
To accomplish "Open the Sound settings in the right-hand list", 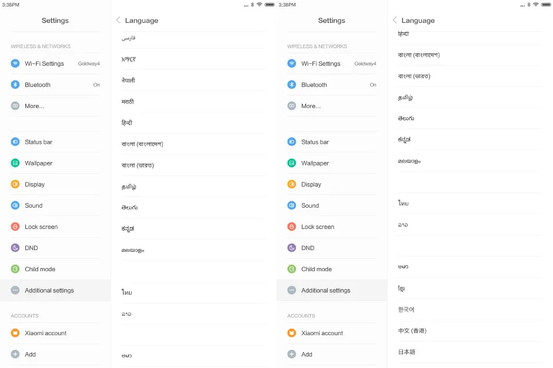I will [332, 205].
